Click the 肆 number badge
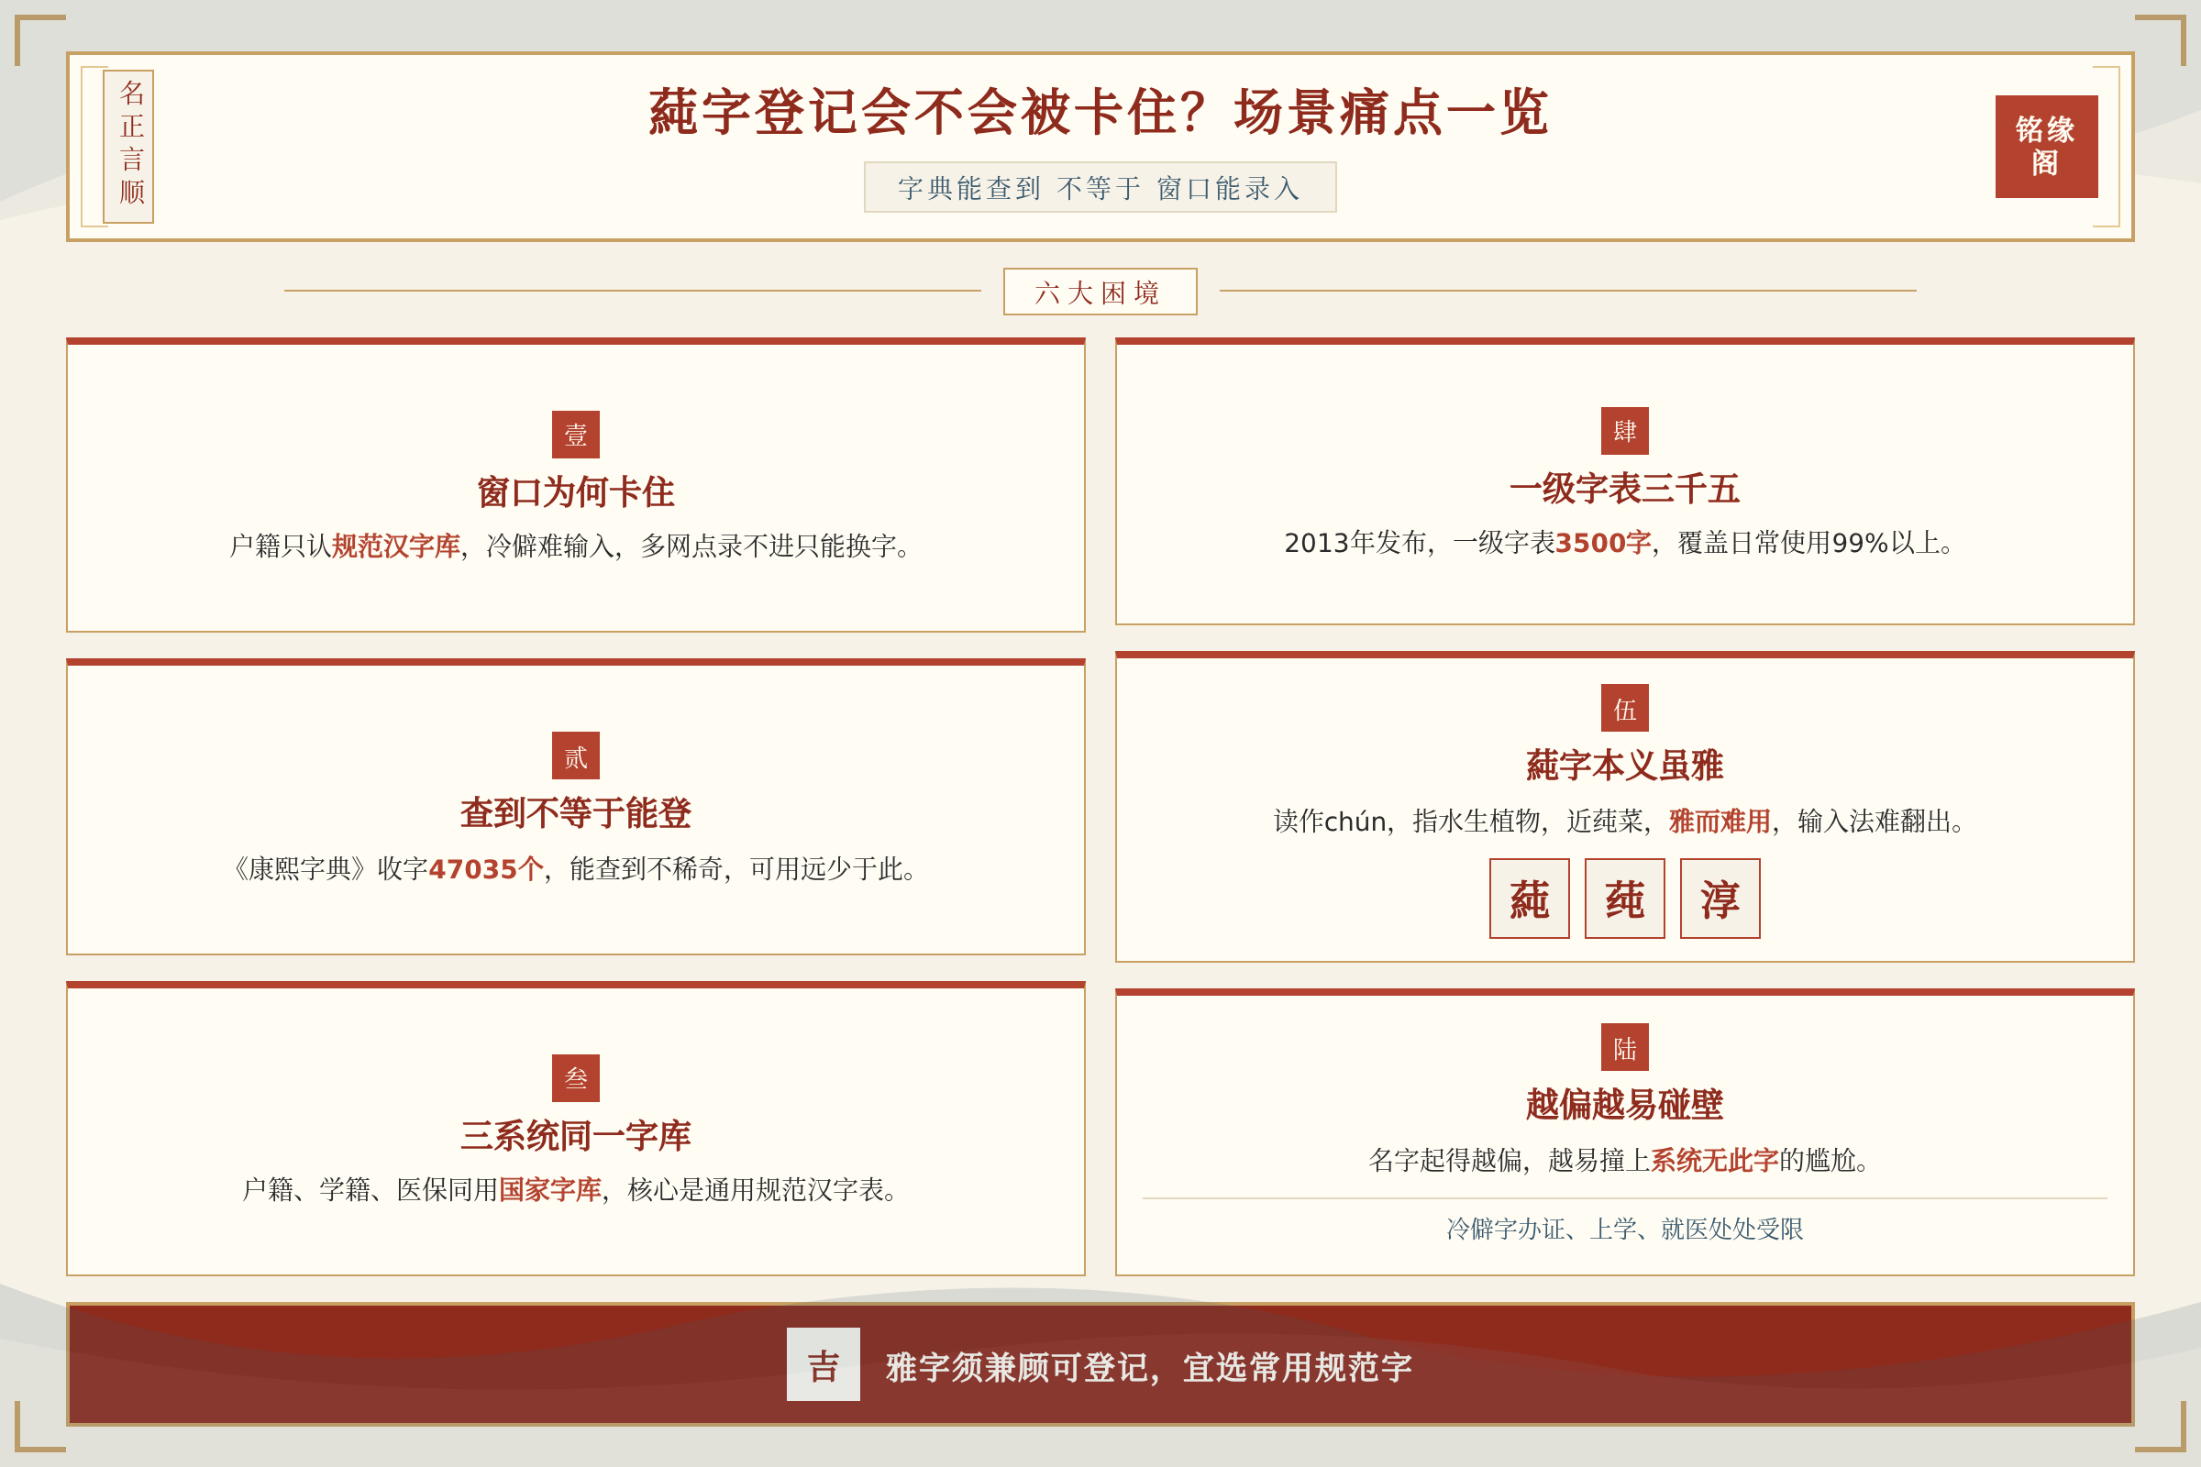2201x1467 pixels. click(x=1624, y=431)
